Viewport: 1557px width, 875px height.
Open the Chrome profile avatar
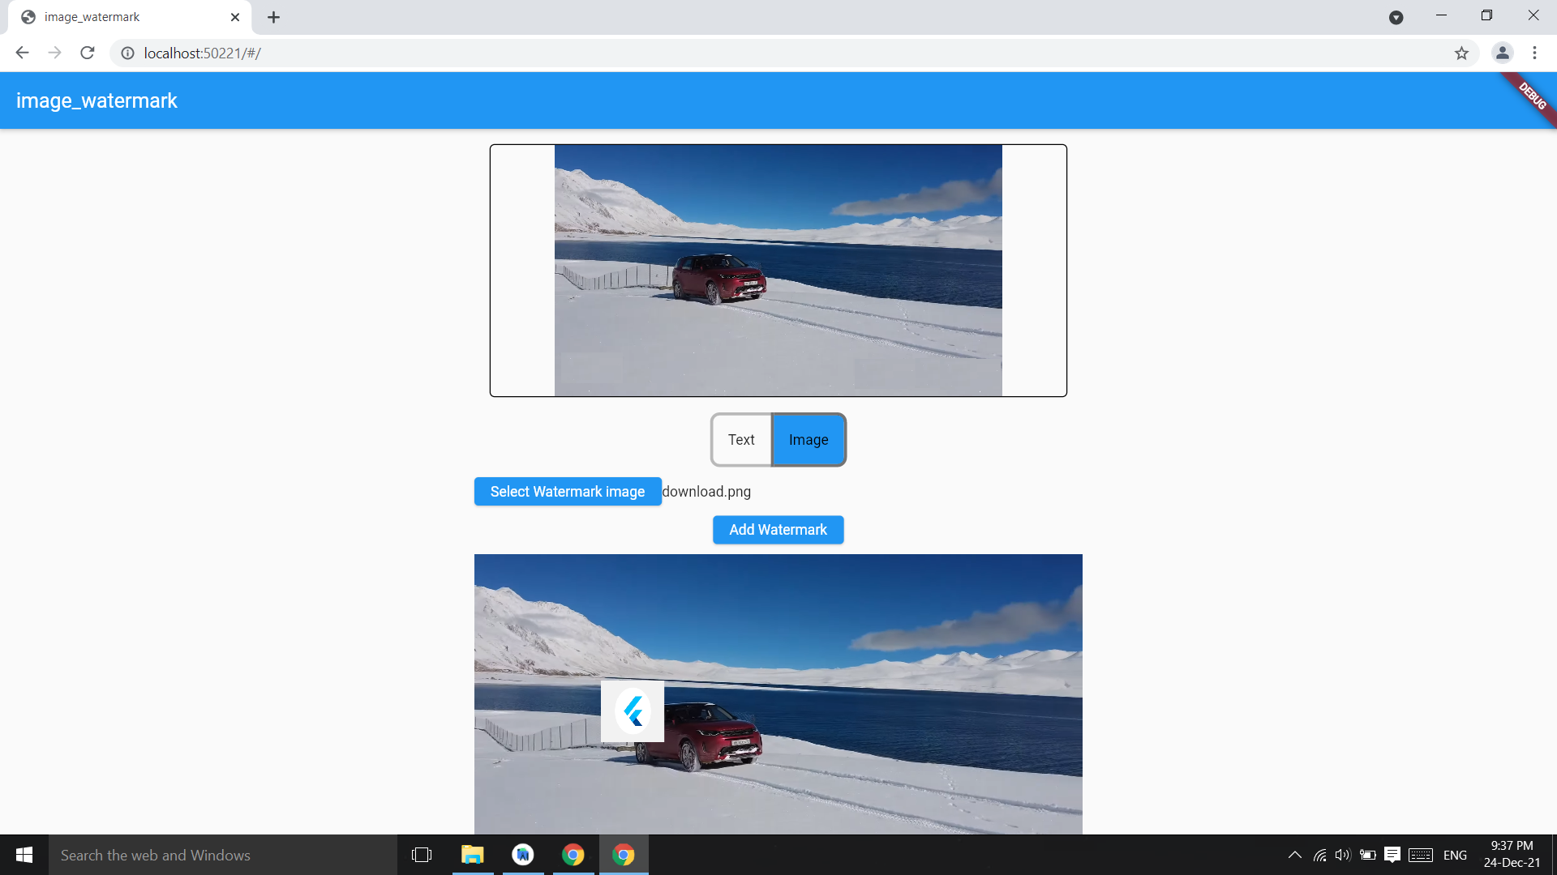point(1502,53)
